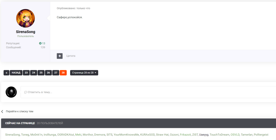Screen dimensions: 276x140
Task: Click the plus multi-quote icon
Action: [x=60, y=56]
